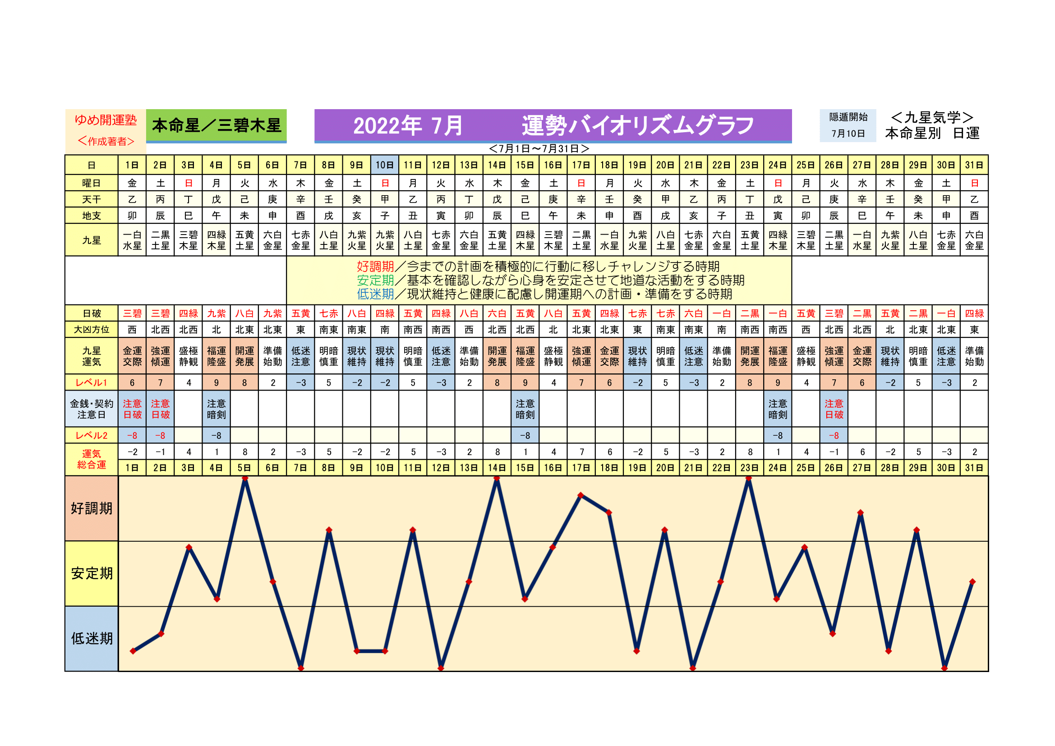
Task: Select the green 本命星／三碧木星 label
Action: point(216,125)
